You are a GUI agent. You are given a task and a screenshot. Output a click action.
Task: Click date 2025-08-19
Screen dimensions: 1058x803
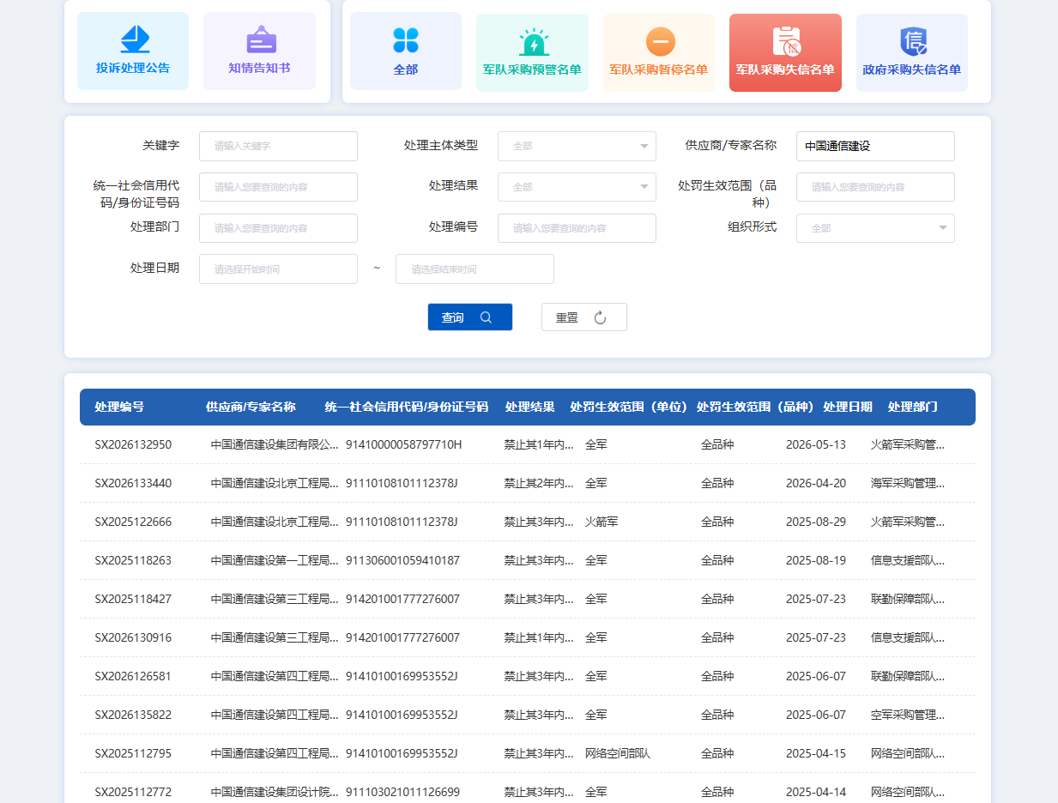point(816,560)
